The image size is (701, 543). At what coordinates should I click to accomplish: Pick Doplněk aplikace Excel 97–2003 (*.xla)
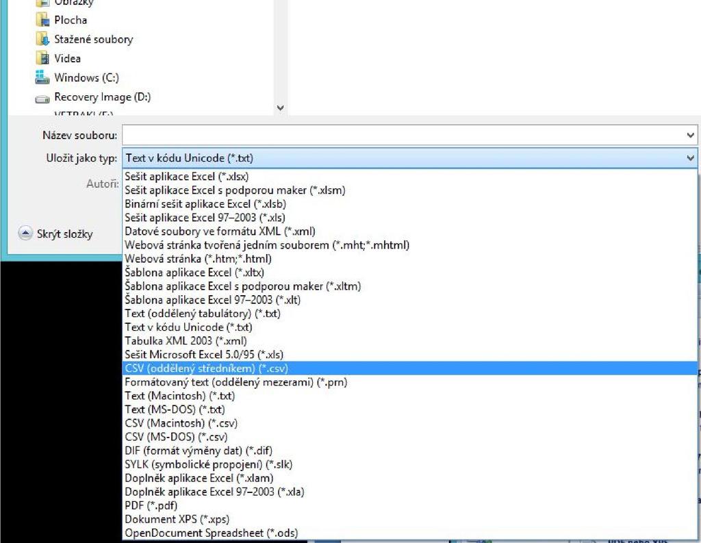tap(409, 492)
